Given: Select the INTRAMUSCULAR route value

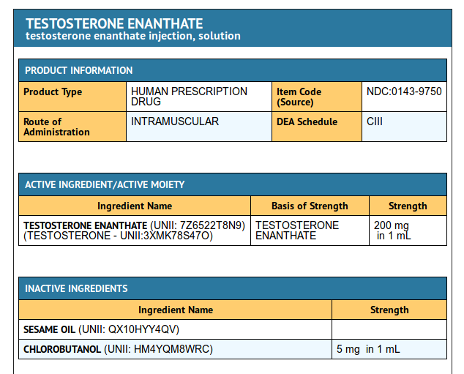Looking at the screenshot, I should point(175,121).
